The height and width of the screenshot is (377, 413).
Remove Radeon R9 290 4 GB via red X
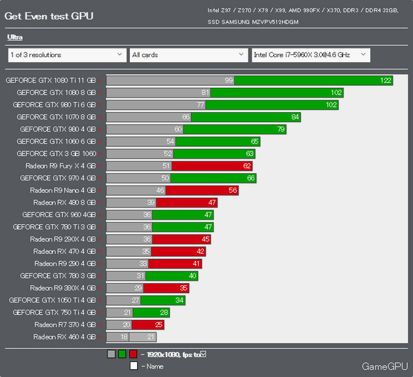coord(100,264)
